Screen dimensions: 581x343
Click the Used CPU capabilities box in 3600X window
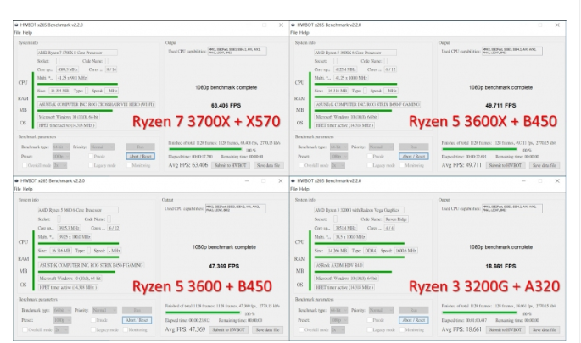512,51
